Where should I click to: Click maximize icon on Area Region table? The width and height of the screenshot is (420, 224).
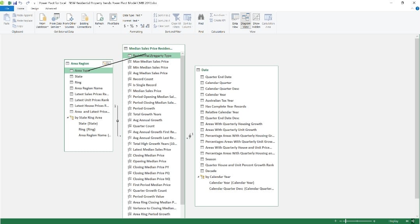[x=109, y=63]
